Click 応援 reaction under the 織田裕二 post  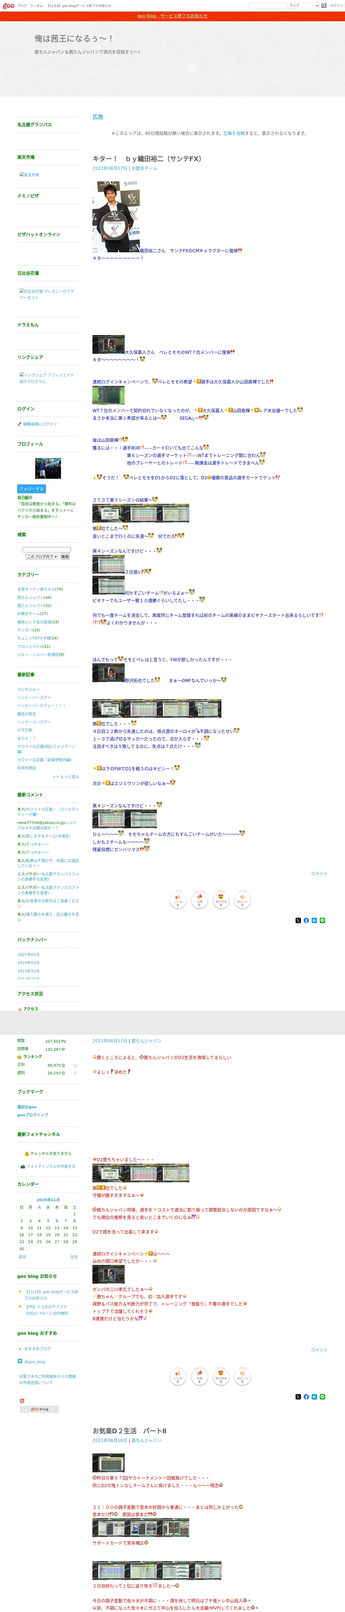click(x=199, y=900)
